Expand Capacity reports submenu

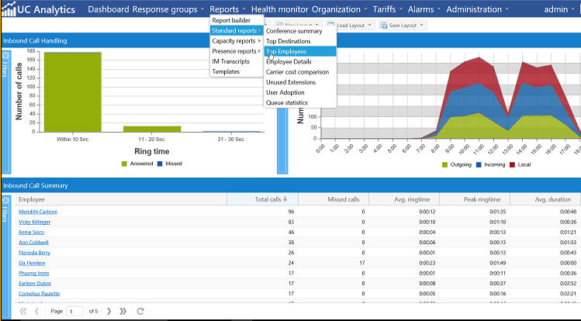237,41
